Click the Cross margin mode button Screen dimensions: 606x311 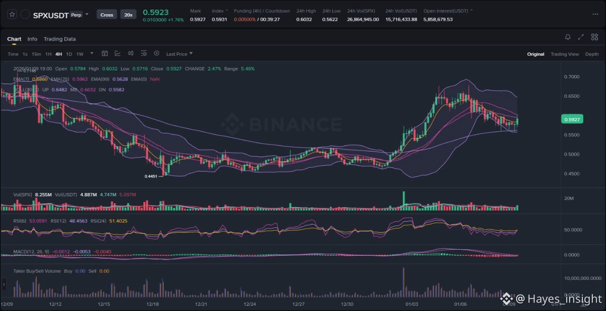pos(107,15)
